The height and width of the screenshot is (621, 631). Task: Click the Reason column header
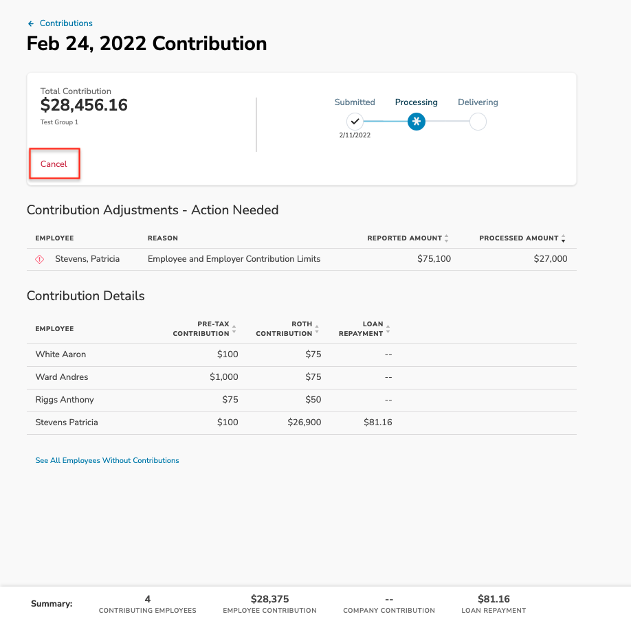pos(163,238)
